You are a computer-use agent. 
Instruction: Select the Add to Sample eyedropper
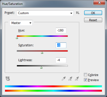(x=70, y=79)
